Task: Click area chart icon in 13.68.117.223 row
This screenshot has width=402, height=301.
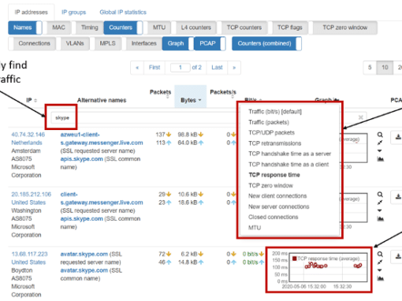Action: click(380, 278)
